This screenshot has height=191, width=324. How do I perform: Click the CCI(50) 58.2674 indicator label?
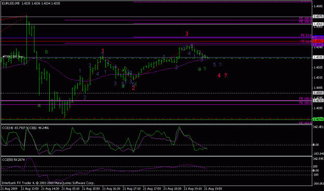click(13, 160)
